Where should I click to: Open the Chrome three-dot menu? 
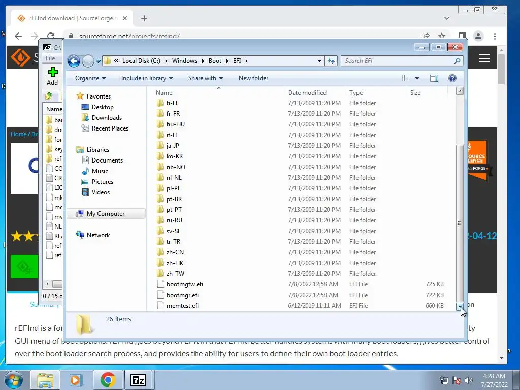click(495, 36)
